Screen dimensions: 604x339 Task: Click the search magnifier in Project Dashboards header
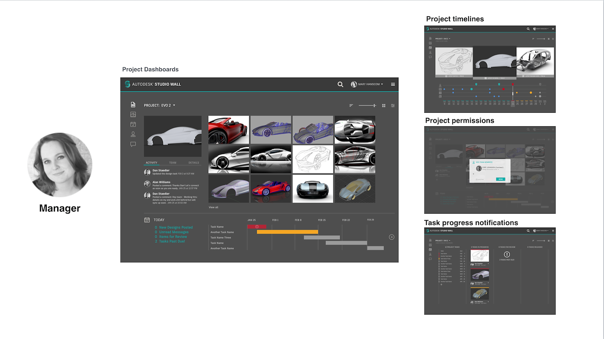tap(340, 84)
